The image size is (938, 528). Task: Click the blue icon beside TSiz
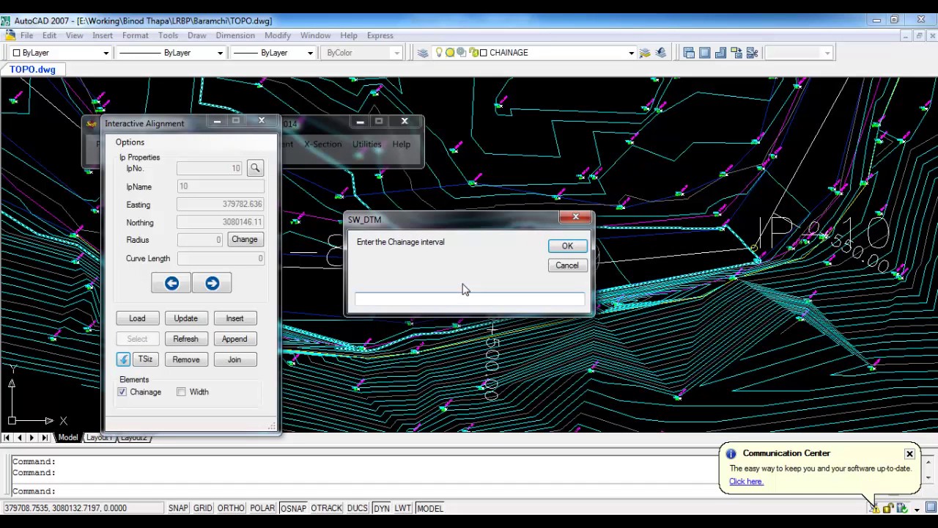point(123,359)
